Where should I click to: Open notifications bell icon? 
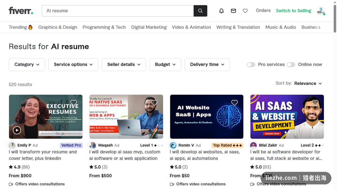coord(222,11)
